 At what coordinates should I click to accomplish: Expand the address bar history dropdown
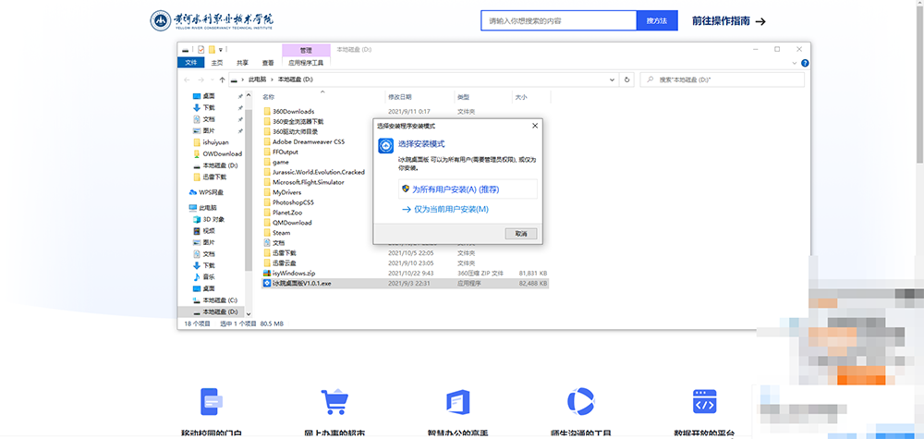pos(612,80)
